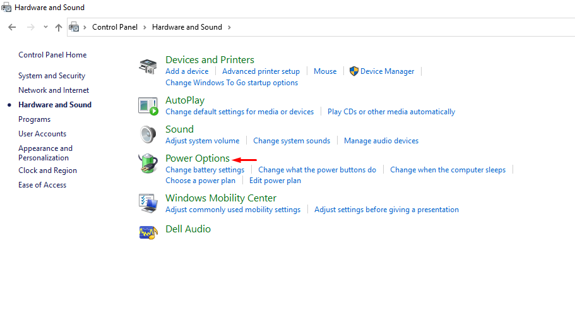Open Power Options heading
Viewport: 575px width, 310px height.
click(x=198, y=158)
